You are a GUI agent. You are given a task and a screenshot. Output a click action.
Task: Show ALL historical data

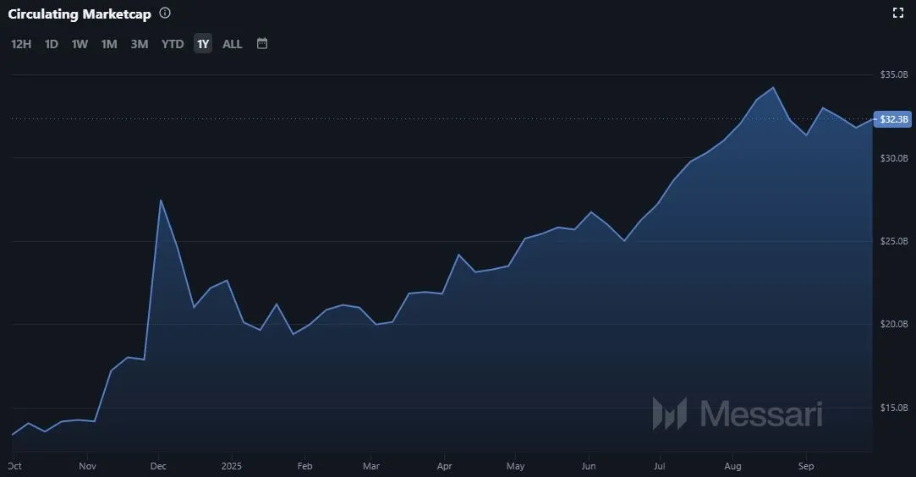[x=232, y=44]
